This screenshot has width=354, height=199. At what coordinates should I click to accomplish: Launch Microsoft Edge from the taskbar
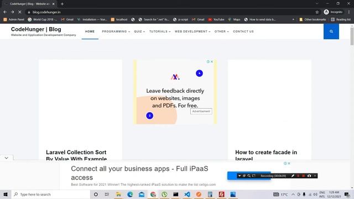130,194
